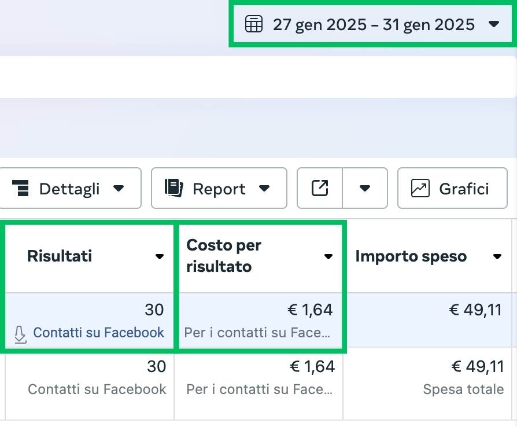Select the 30 results cell
Screen dimensions: 517x427
(x=154, y=310)
